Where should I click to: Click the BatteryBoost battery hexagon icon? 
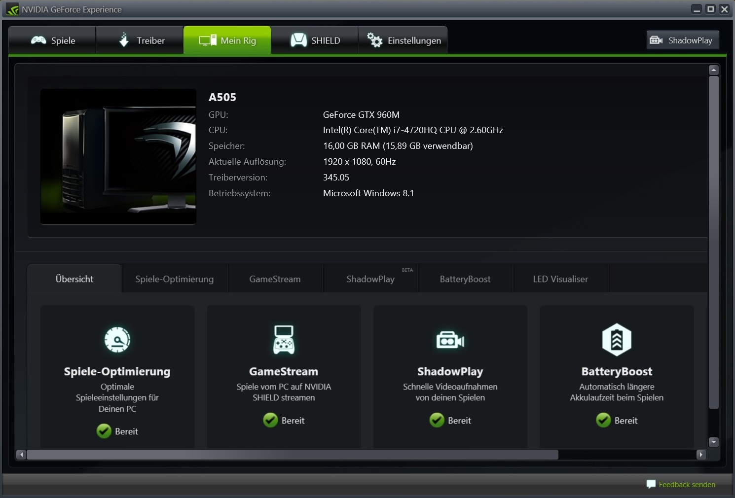point(617,339)
